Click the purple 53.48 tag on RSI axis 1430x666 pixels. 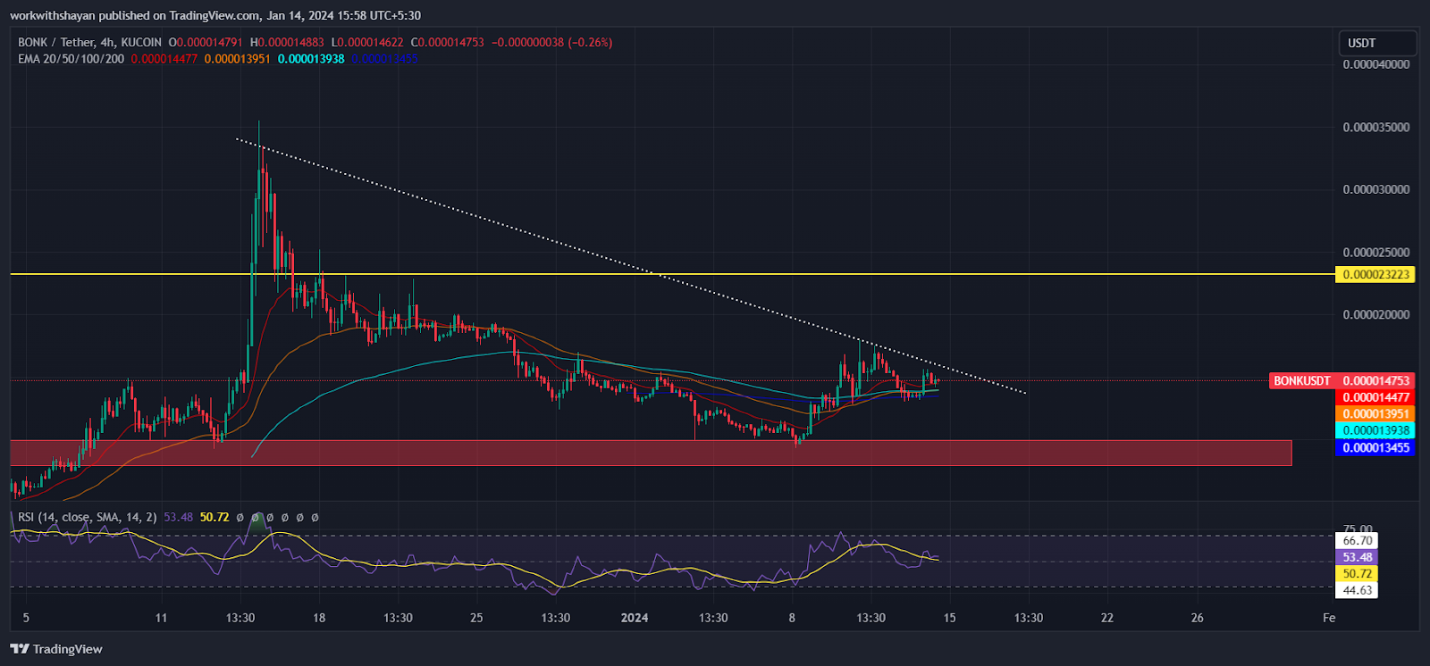1357,557
